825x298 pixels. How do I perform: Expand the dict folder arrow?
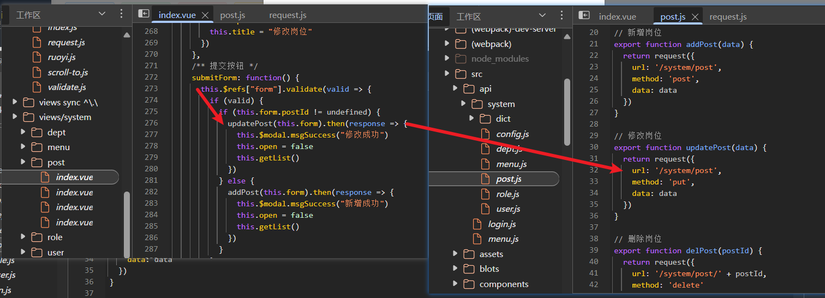click(x=472, y=118)
